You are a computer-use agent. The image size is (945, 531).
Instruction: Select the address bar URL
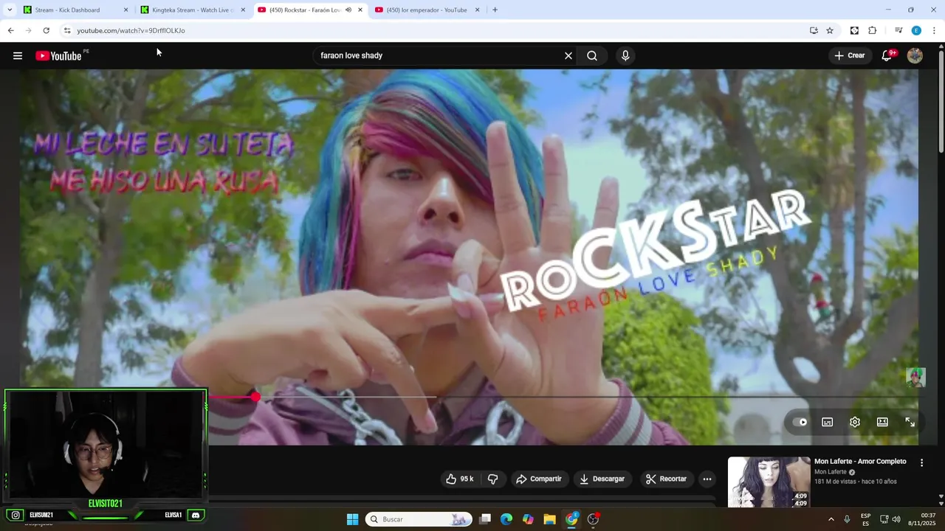[131, 30]
